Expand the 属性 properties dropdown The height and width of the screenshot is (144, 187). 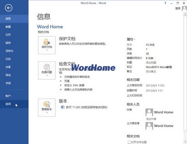tap(131, 39)
